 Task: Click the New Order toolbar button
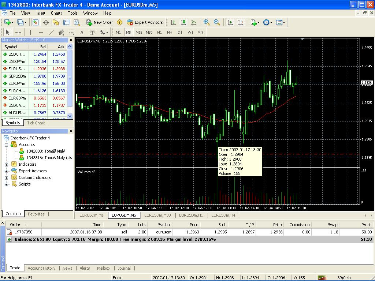click(x=100, y=22)
